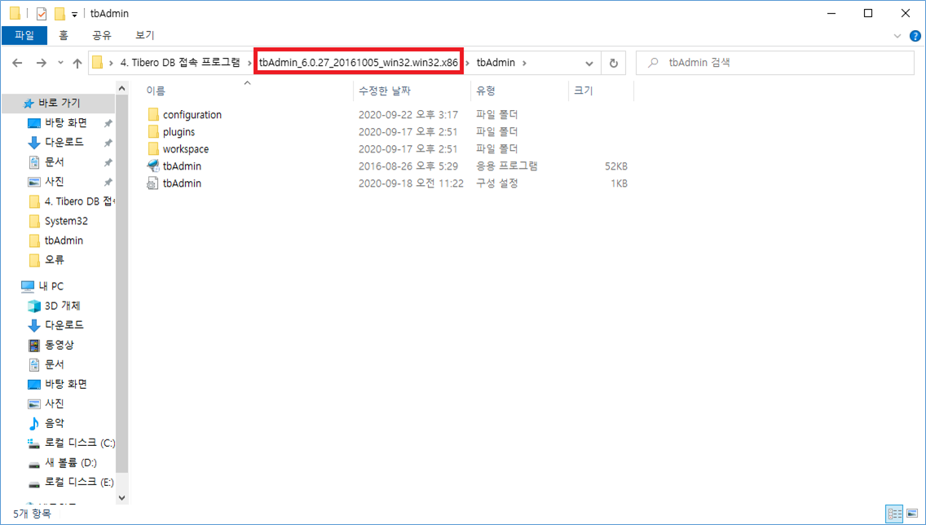Sort by the 이름 column header

156,91
